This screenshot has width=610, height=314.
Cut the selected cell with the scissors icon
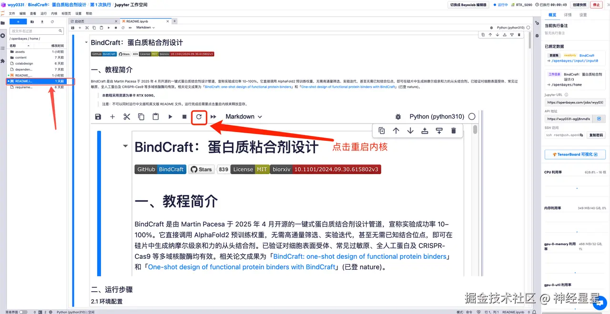(x=87, y=28)
